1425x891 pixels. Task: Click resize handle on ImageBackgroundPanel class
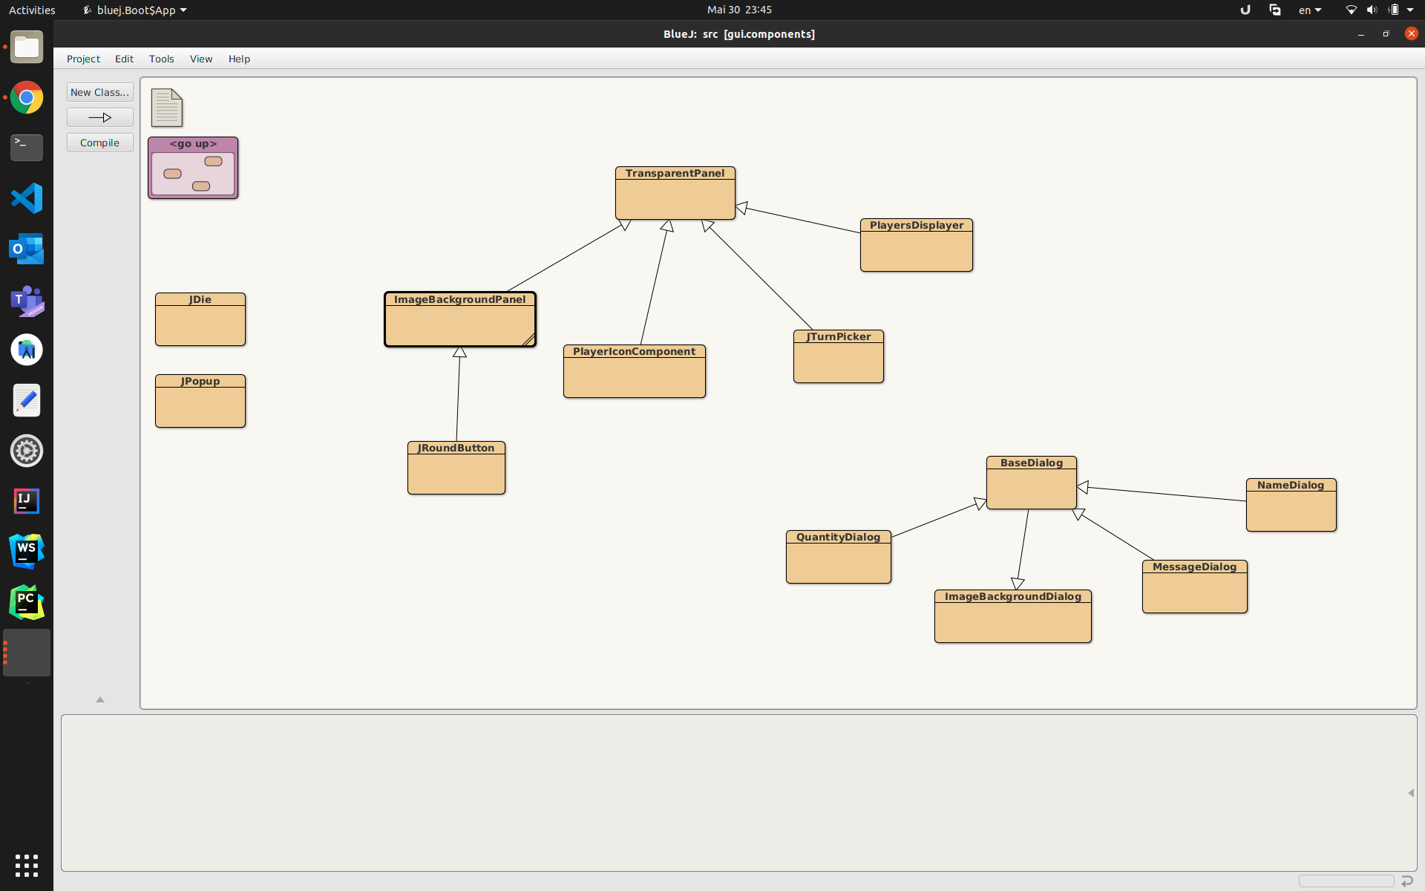click(528, 340)
